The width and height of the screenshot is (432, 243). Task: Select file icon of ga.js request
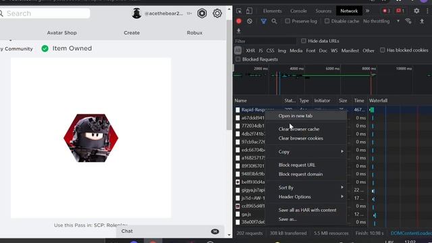point(238,214)
